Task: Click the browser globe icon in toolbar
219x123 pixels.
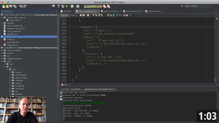Action: coord(53,6)
